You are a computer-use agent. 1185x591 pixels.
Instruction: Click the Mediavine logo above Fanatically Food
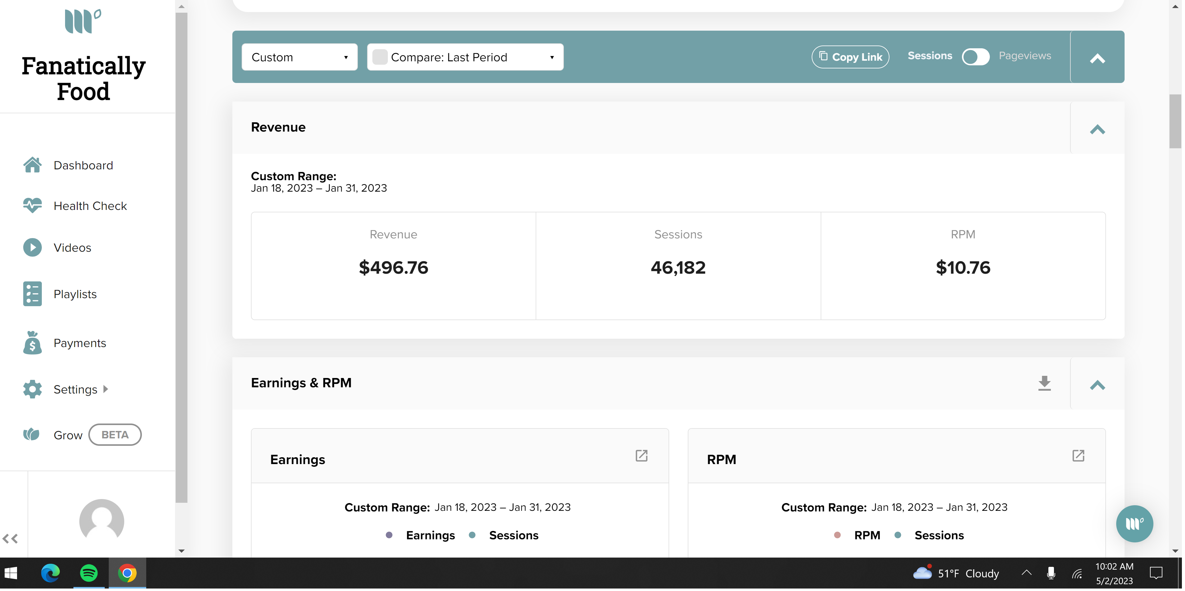pyautogui.click(x=83, y=21)
